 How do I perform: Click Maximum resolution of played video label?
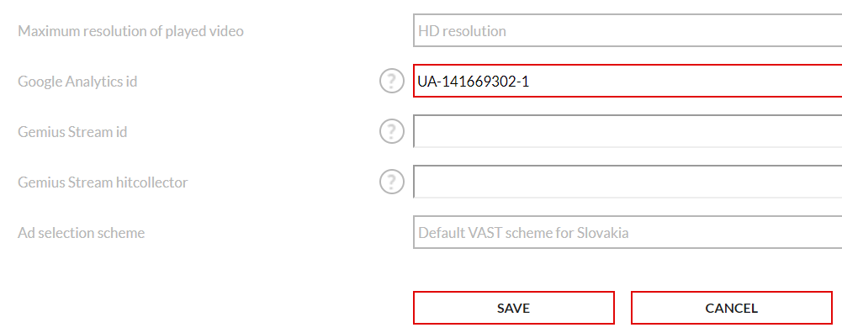130,31
